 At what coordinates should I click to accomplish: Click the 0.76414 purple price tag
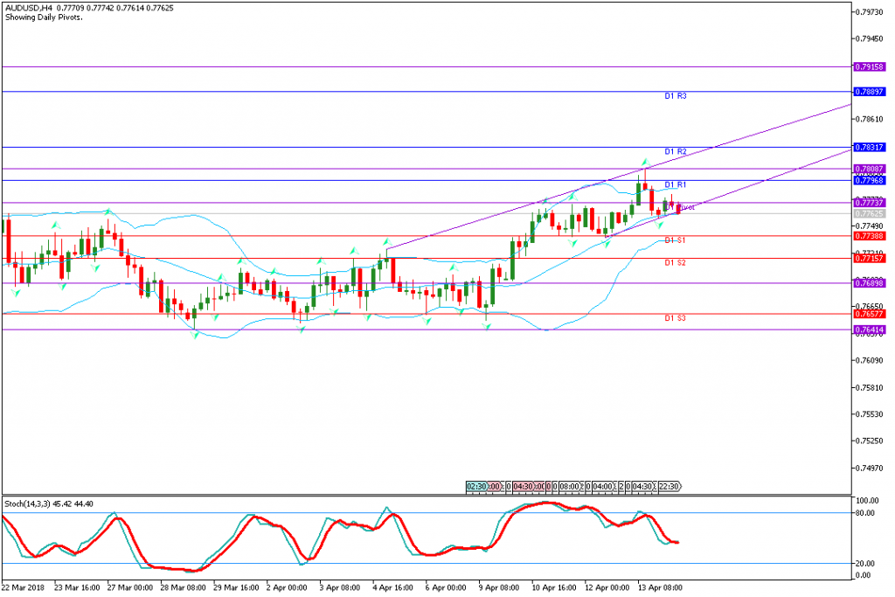click(x=871, y=330)
